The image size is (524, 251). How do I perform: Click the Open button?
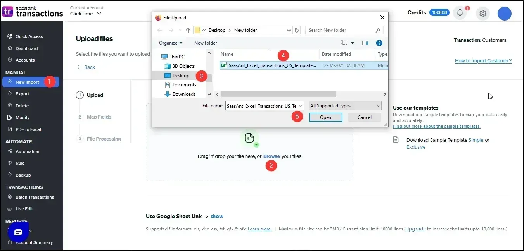tap(326, 117)
